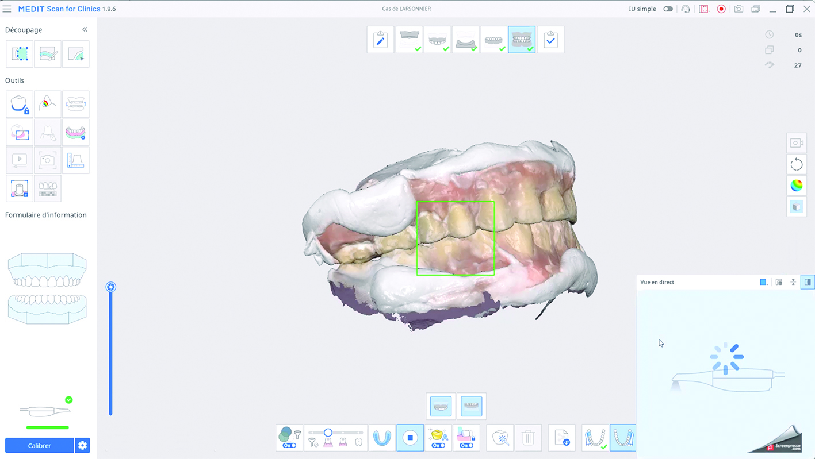
Task: Select the occlusion scan stage tab
Action: (x=522, y=40)
